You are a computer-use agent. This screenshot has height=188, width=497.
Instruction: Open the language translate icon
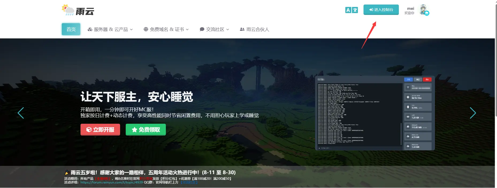(351, 10)
